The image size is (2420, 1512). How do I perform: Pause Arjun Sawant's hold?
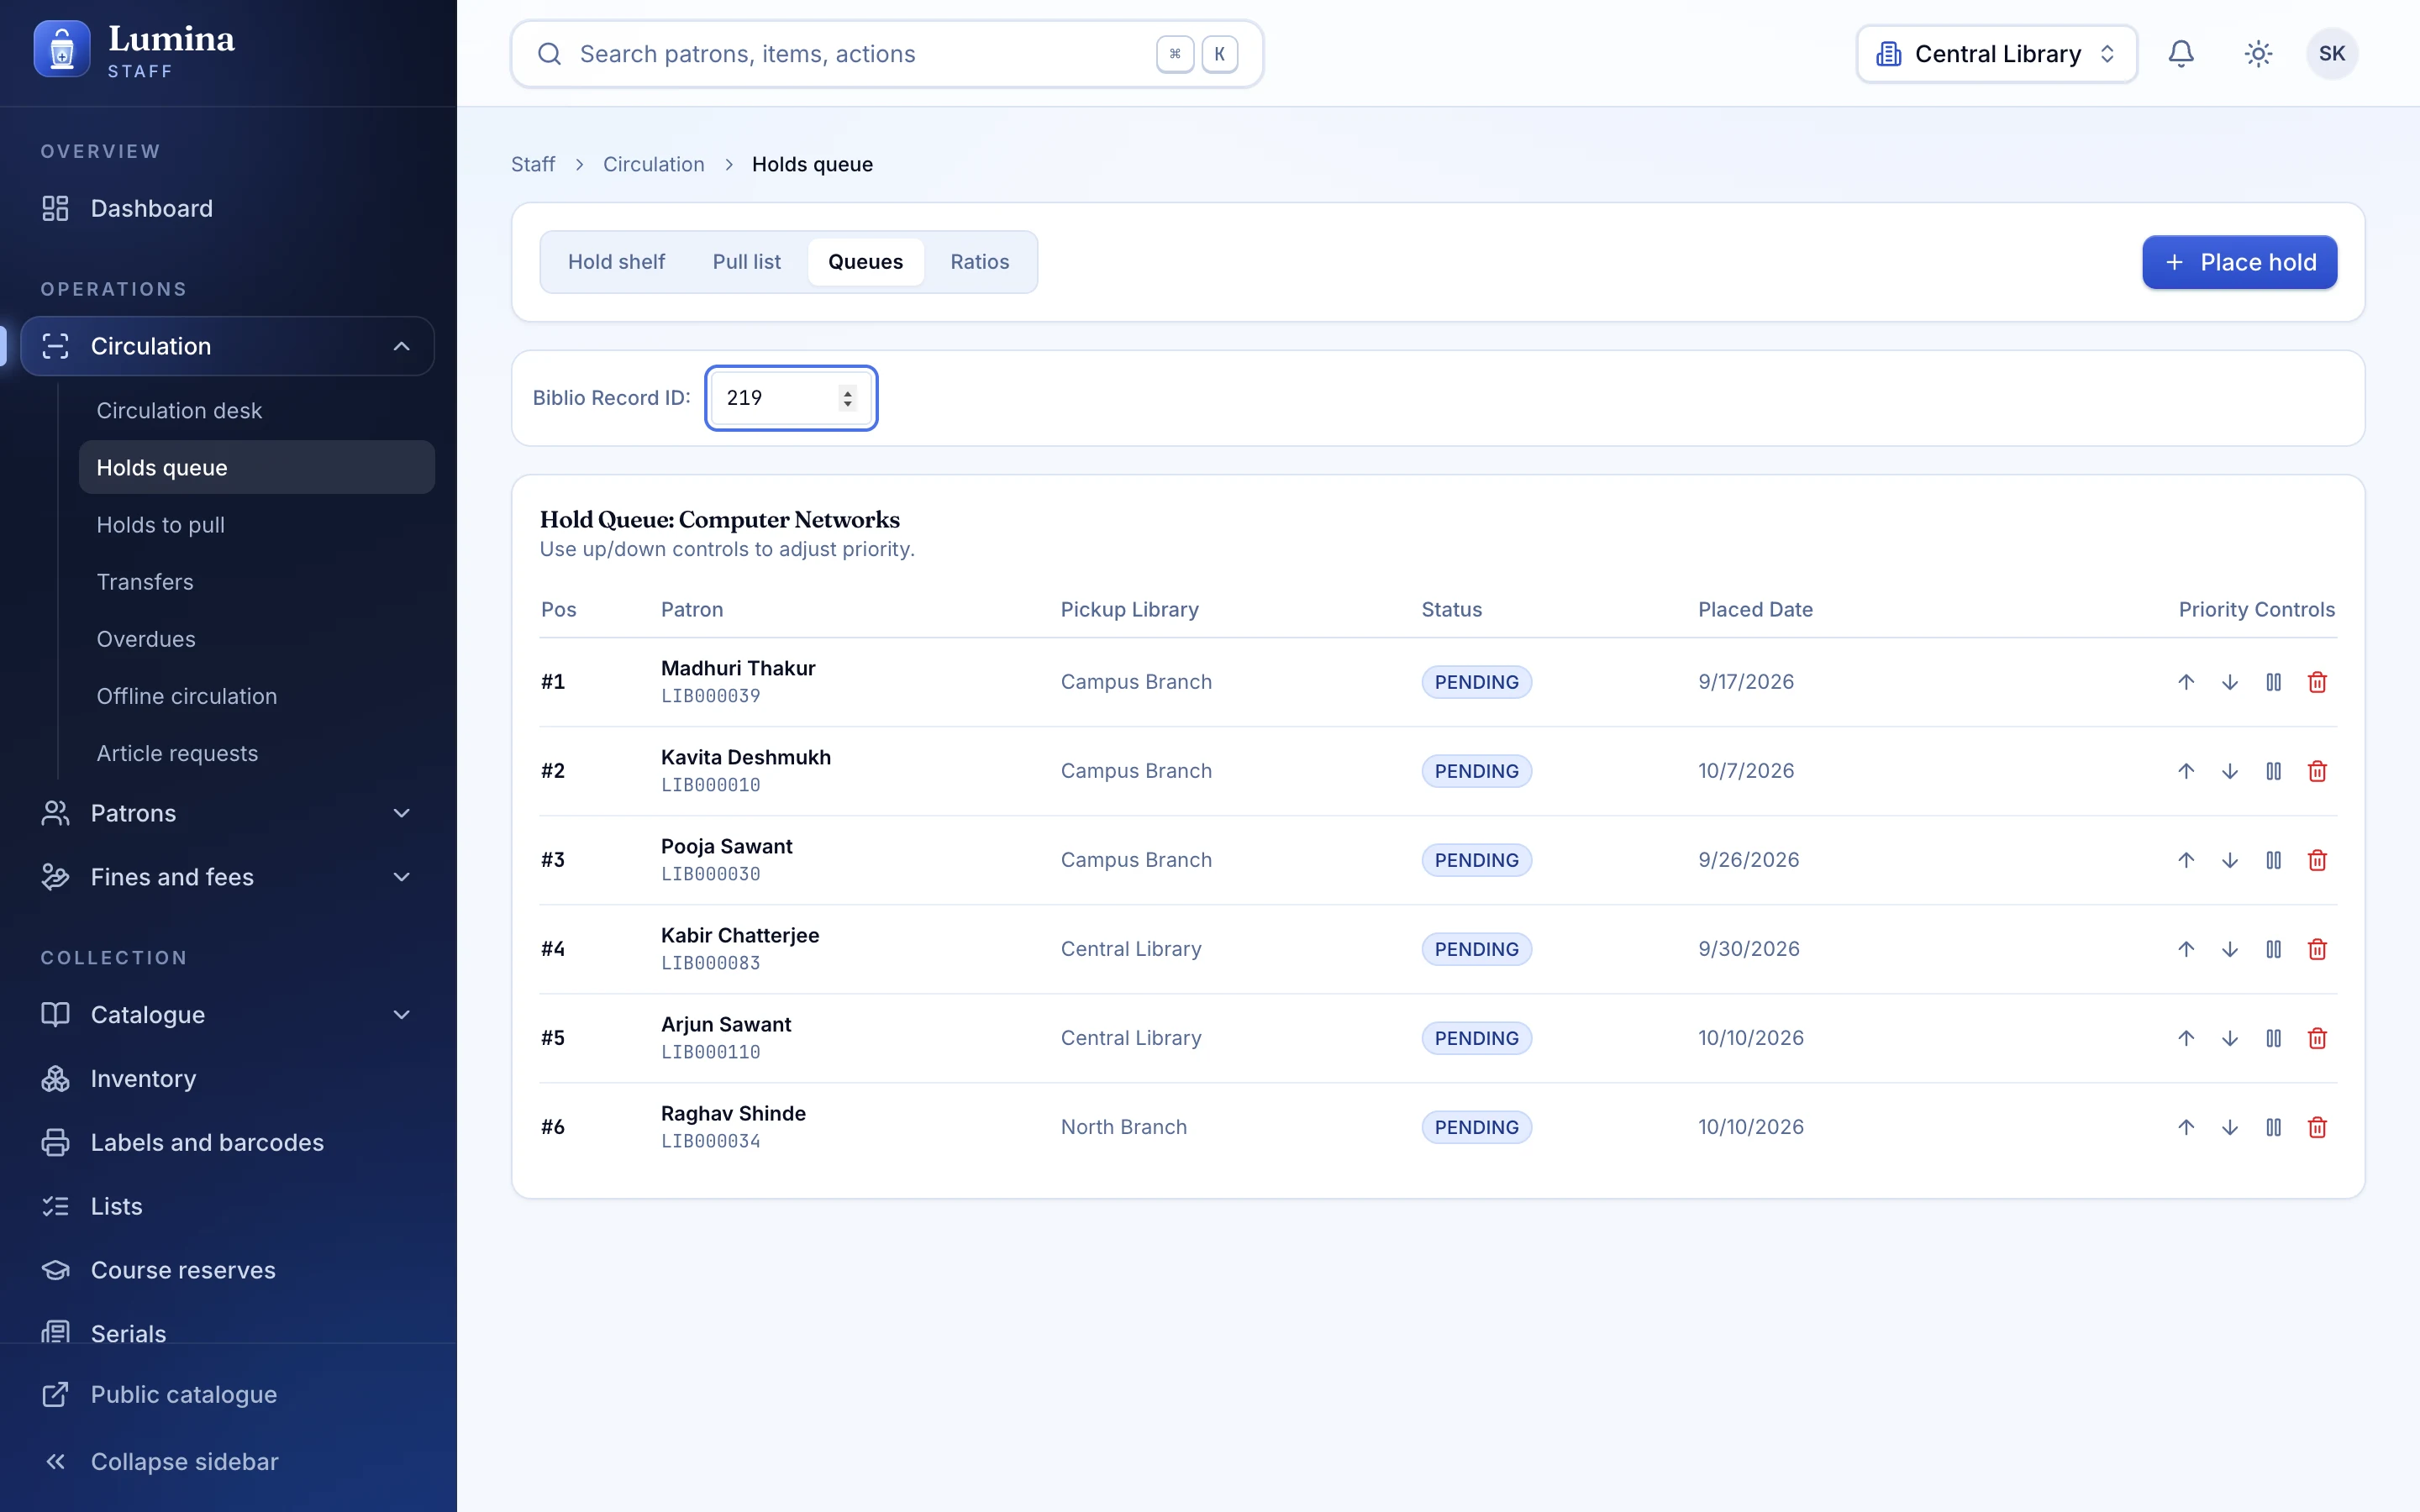coord(2273,1038)
